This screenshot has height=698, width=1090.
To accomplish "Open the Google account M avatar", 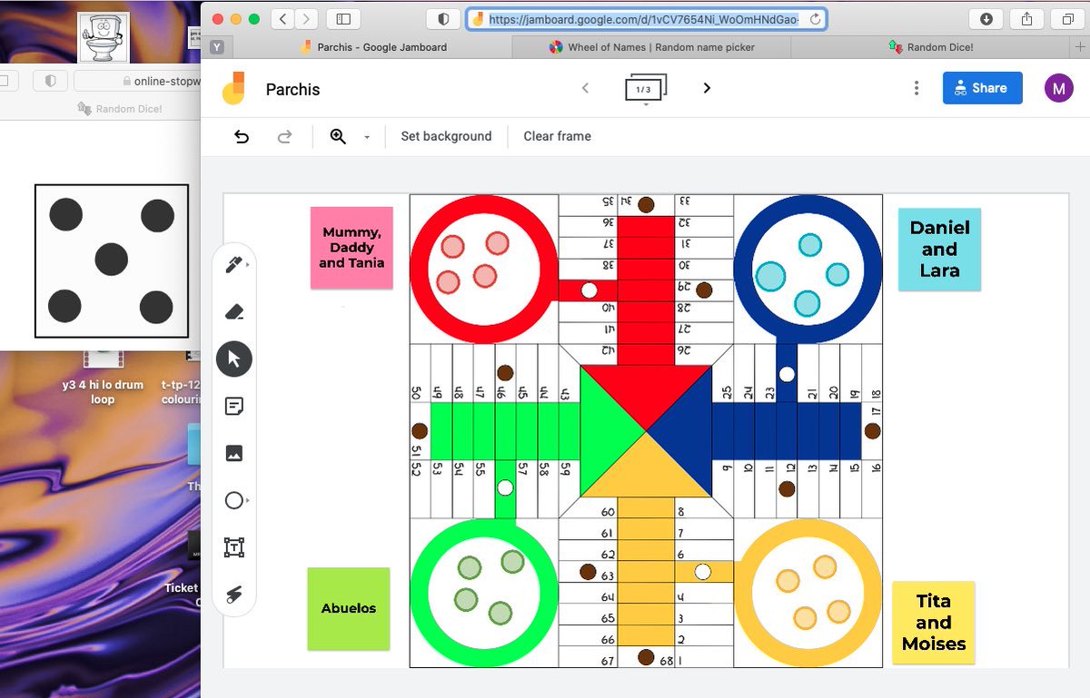I will point(1058,88).
